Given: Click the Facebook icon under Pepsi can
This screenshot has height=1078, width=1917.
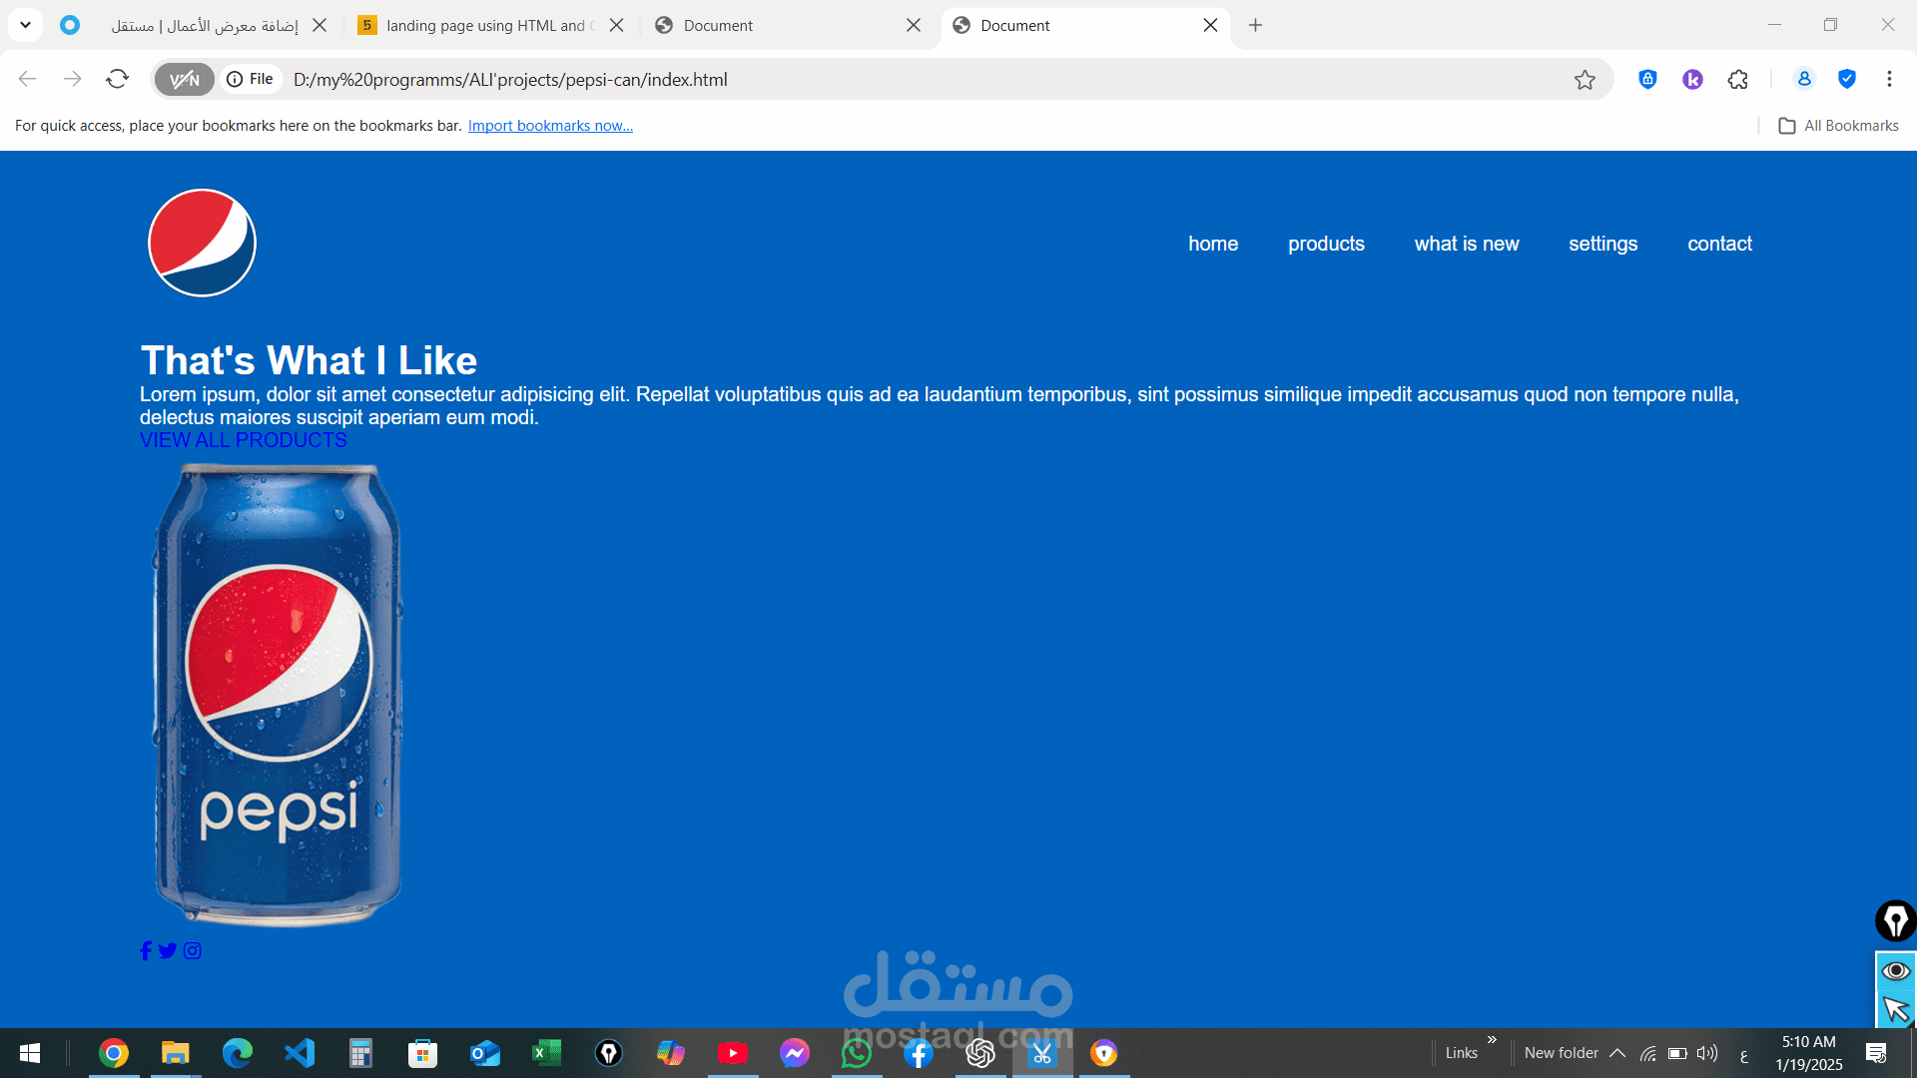Looking at the screenshot, I should tap(146, 951).
